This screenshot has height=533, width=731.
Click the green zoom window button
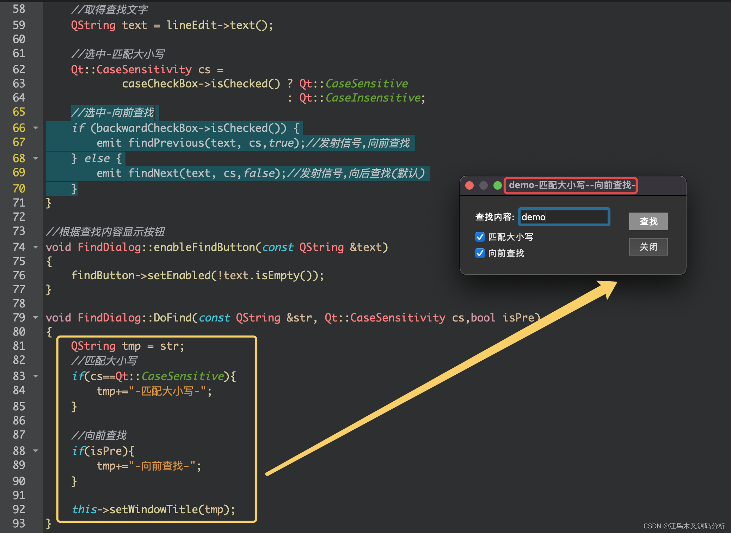(498, 185)
